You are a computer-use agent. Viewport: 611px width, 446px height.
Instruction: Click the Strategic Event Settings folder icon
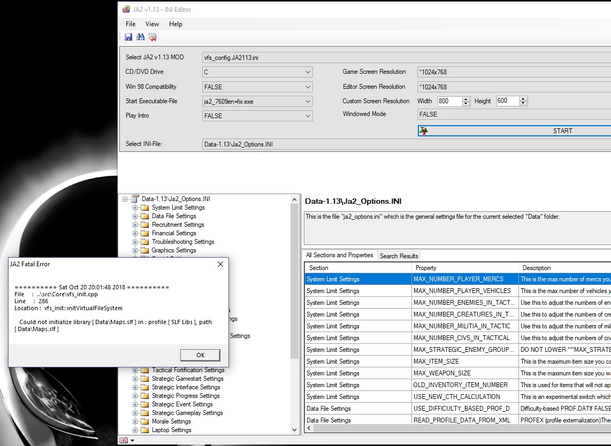[145, 404]
